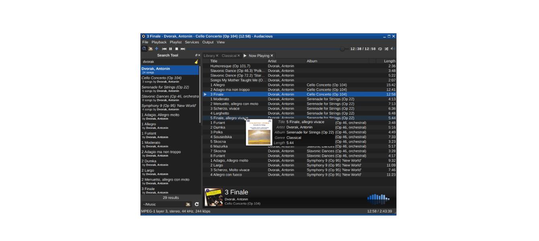Toggle shuffle mode on the toolbar

(386, 49)
